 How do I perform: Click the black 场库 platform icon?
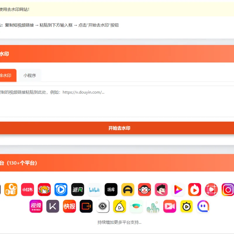point(111,190)
